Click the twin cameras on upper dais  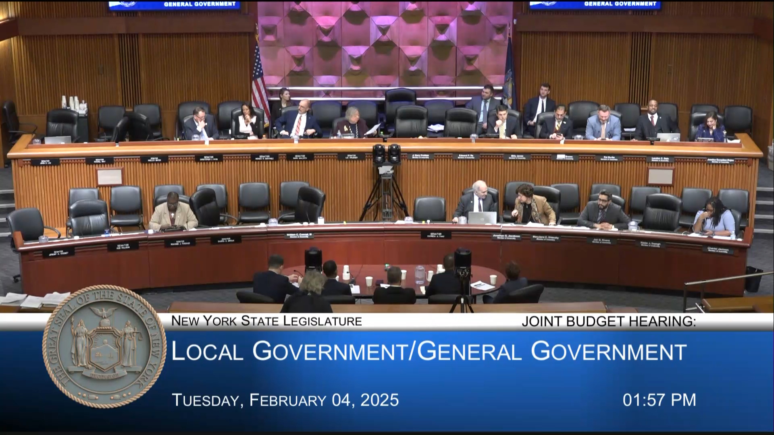[x=387, y=154]
